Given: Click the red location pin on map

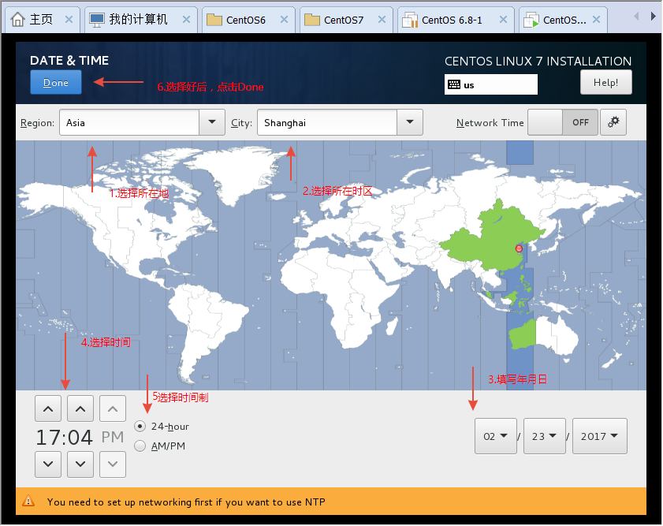Looking at the screenshot, I should 519,249.
